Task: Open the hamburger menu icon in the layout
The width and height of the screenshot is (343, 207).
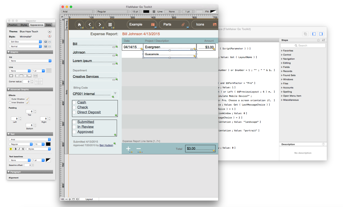Action: click(110, 25)
